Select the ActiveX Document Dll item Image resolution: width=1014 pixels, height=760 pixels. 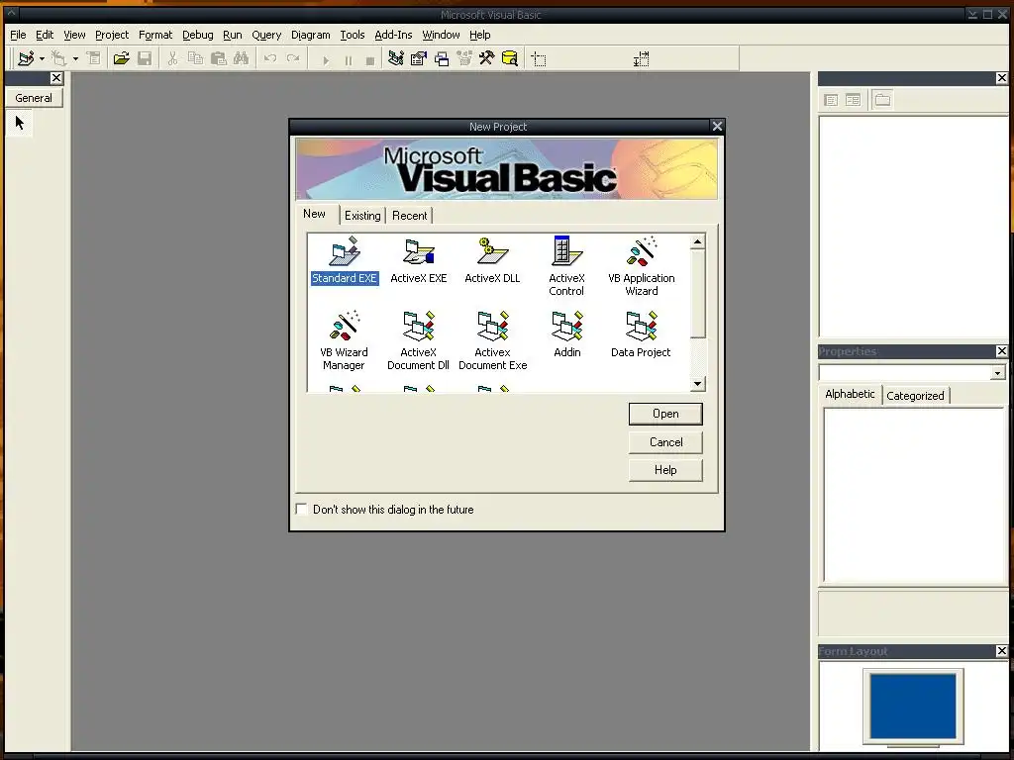coord(419,340)
